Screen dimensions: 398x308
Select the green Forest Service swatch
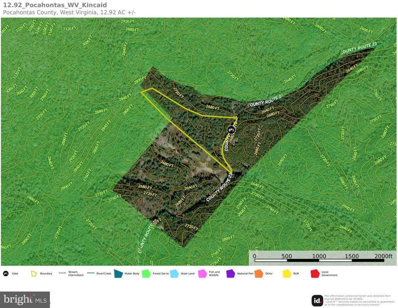(146, 273)
